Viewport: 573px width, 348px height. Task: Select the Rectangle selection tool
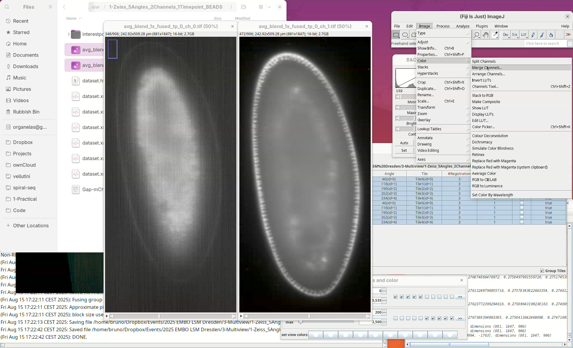(x=396, y=35)
